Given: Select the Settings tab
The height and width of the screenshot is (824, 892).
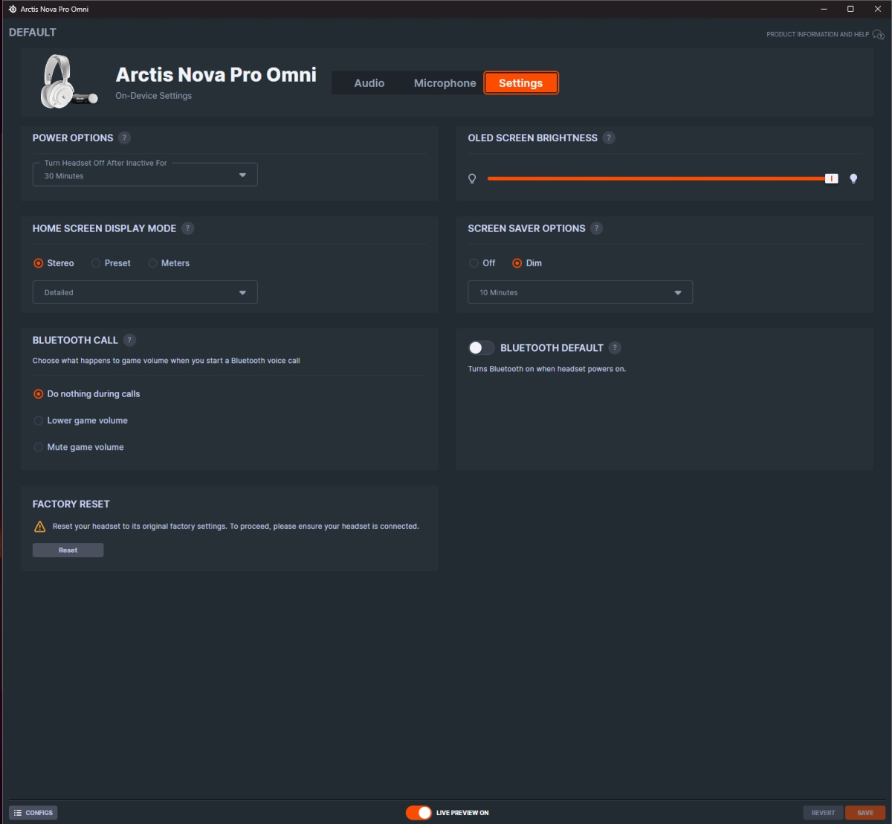Looking at the screenshot, I should (521, 83).
